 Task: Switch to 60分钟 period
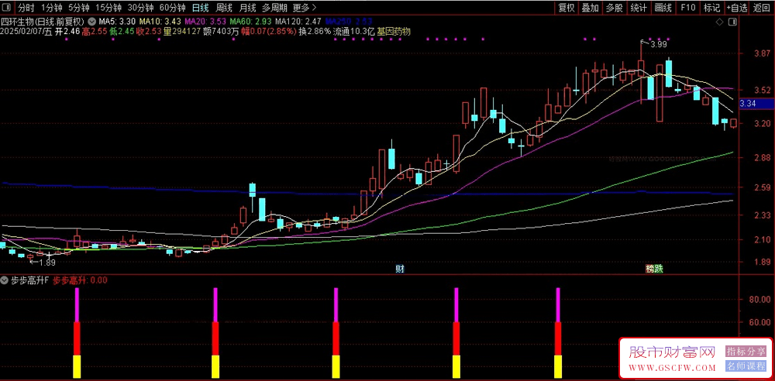(173, 8)
